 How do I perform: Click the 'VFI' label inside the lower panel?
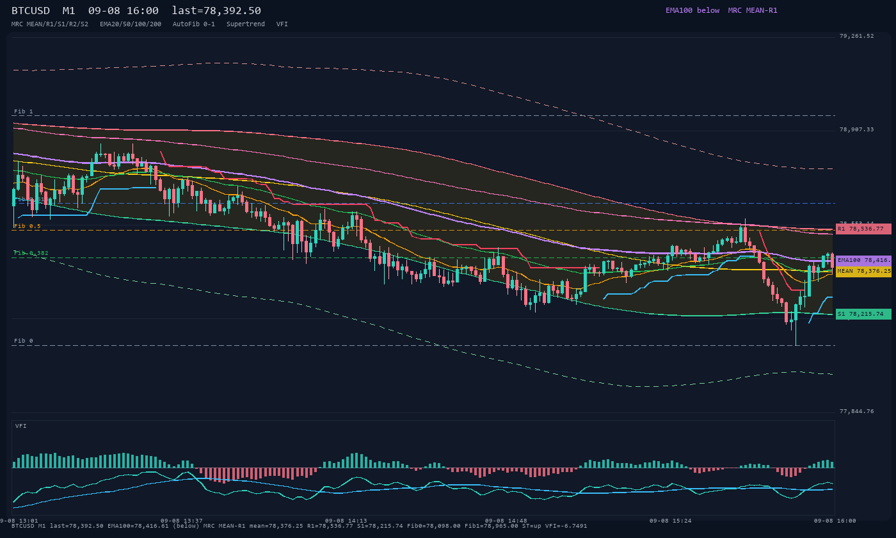click(x=21, y=426)
